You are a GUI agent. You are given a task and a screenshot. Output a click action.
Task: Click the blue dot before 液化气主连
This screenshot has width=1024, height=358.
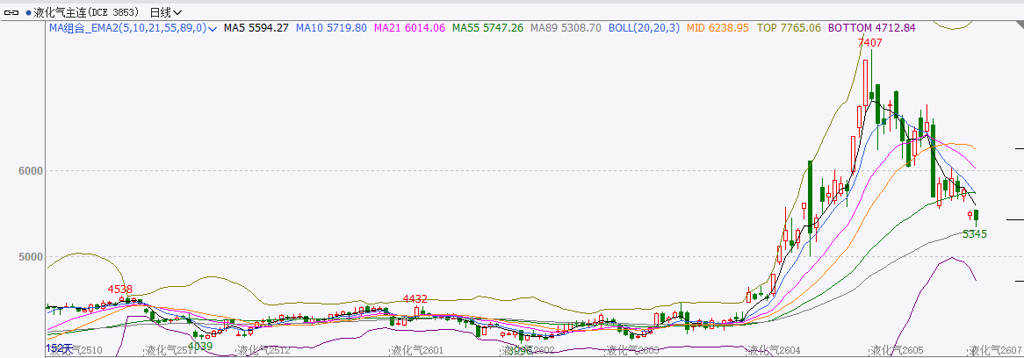tap(28, 13)
